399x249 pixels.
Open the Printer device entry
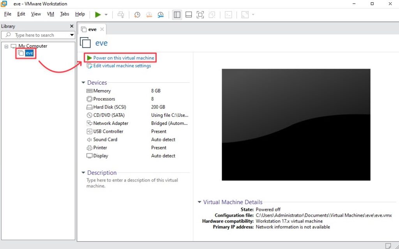pyautogui.click(x=100, y=148)
